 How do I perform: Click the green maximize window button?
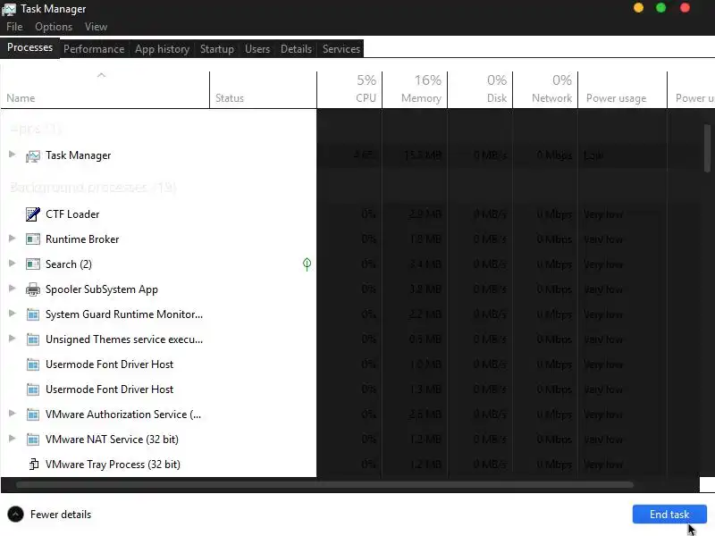tap(660, 8)
